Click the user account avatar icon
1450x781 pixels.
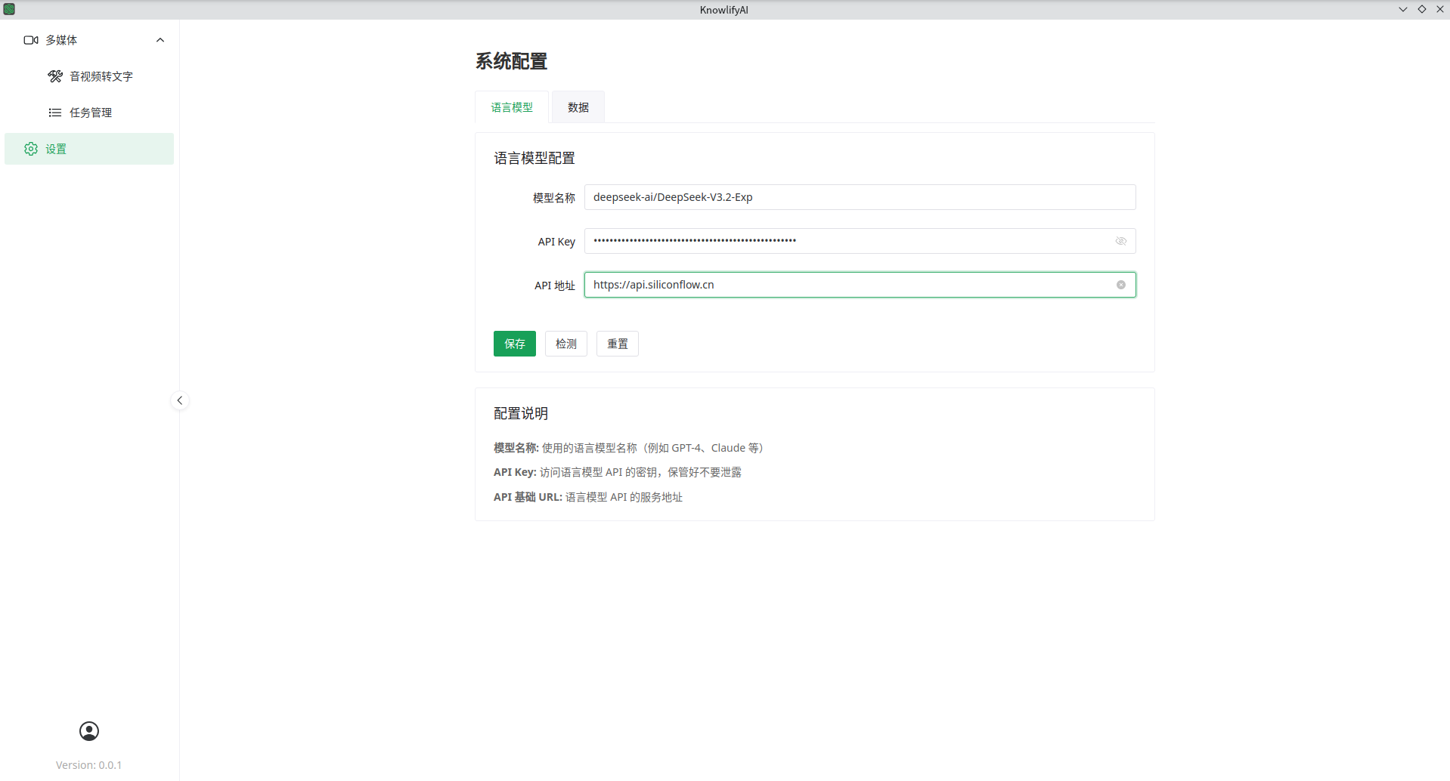tap(89, 731)
